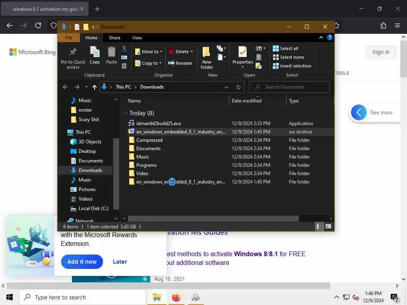407x305 pixels.
Task: Rename the selected item
Action: click(180, 63)
